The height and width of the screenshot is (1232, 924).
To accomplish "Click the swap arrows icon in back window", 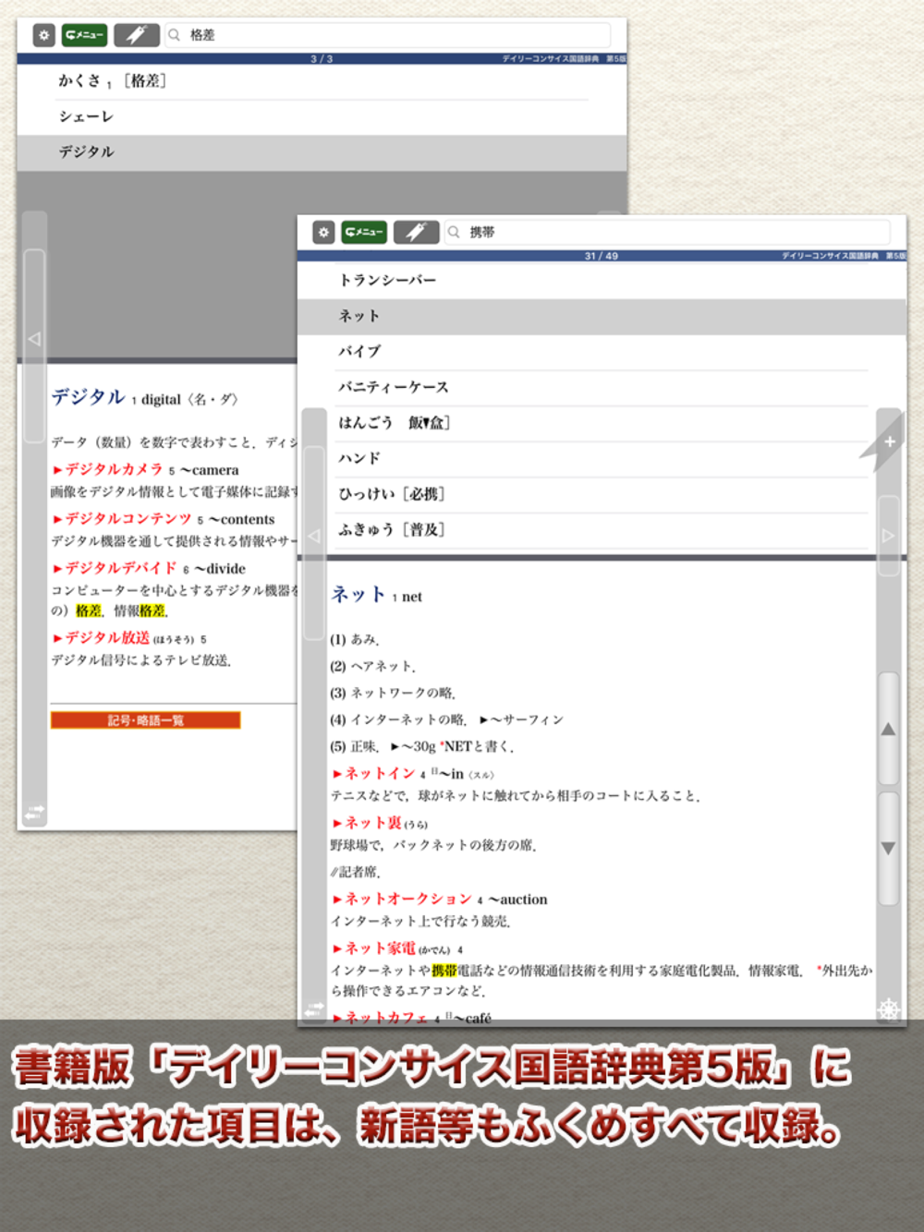I will pyautogui.click(x=34, y=813).
